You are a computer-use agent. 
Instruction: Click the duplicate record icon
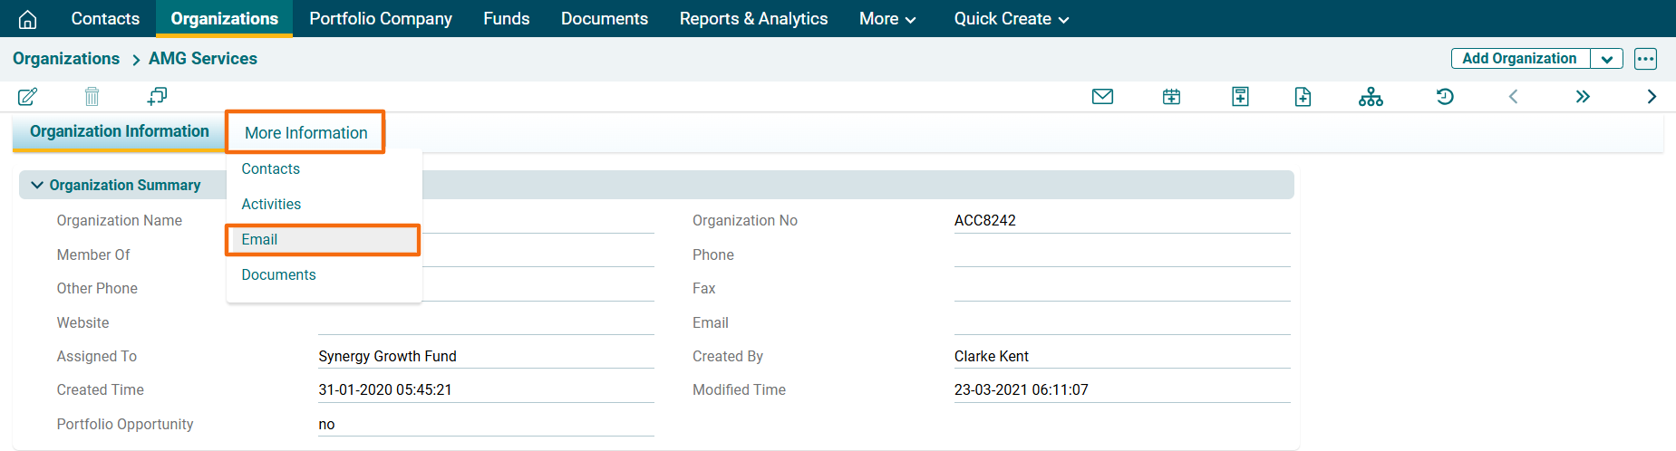(157, 96)
